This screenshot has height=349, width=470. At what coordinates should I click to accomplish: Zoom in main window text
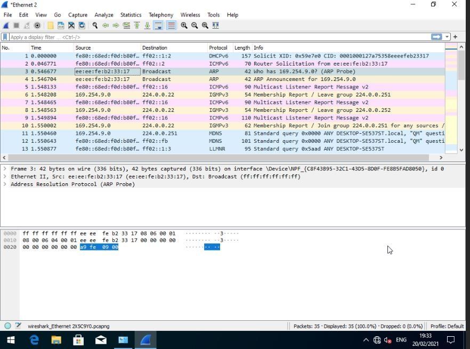click(x=184, y=26)
